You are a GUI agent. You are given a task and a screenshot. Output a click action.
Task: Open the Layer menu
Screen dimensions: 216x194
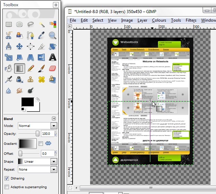142,20
